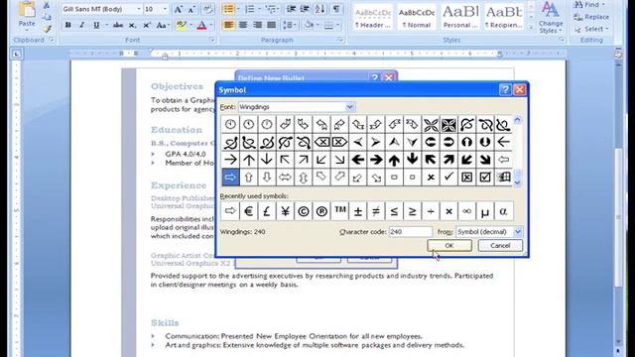Select the Yen recently used symbol

(x=285, y=211)
